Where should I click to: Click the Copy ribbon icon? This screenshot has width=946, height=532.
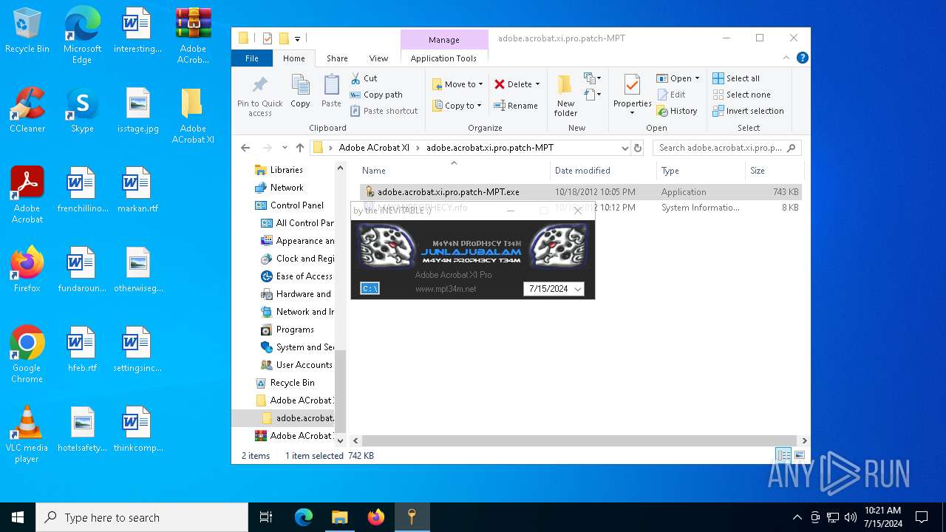[300, 85]
